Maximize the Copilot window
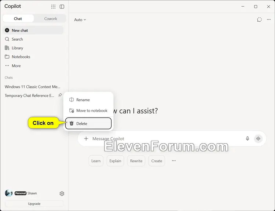This screenshot has height=211, width=275. click(x=256, y=7)
